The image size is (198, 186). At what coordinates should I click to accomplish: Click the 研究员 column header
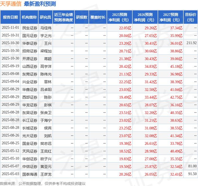coord(45,17)
